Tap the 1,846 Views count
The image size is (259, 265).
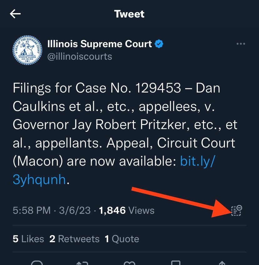127,210
